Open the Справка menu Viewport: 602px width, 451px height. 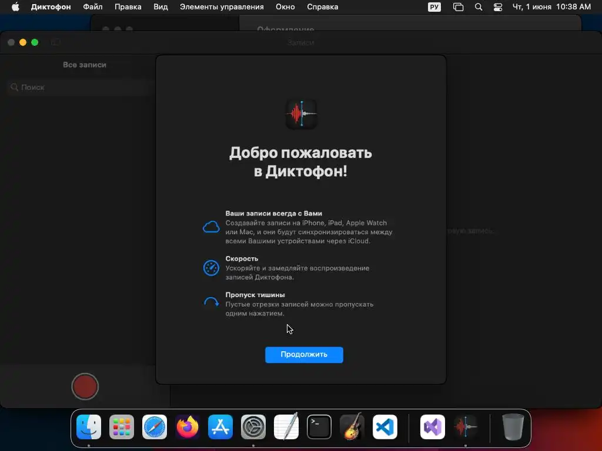(x=323, y=7)
